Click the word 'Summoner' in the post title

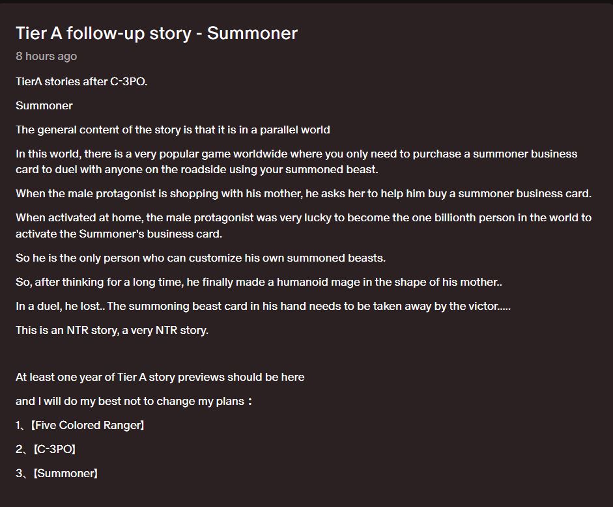pyautogui.click(x=252, y=33)
